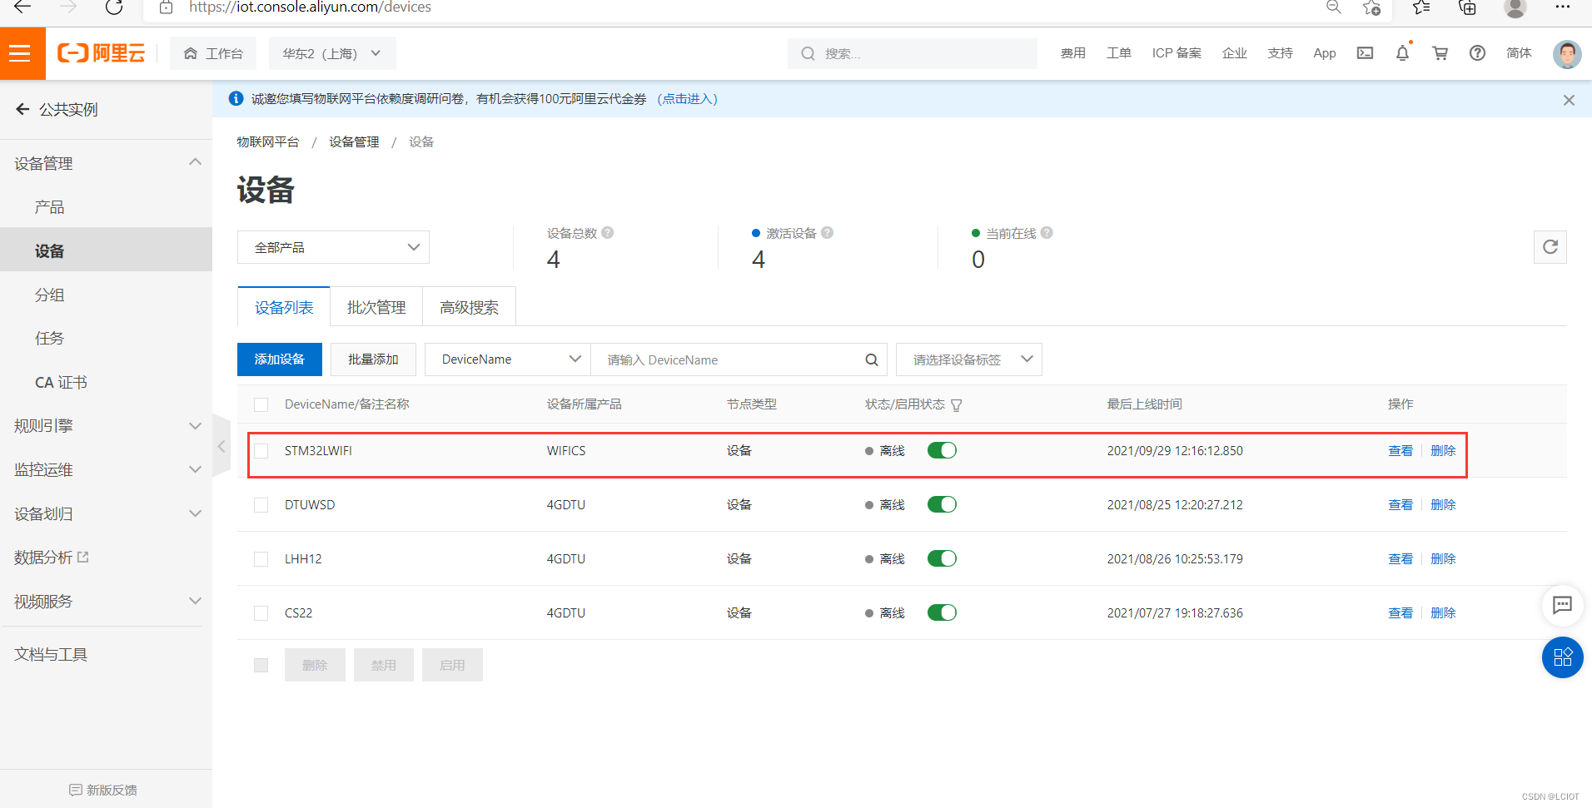Open the notifications bell
The height and width of the screenshot is (808, 1592).
pos(1402,53)
